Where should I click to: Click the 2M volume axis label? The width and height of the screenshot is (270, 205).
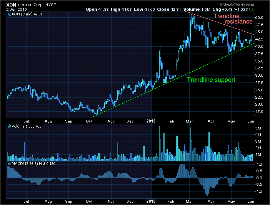click(258, 148)
